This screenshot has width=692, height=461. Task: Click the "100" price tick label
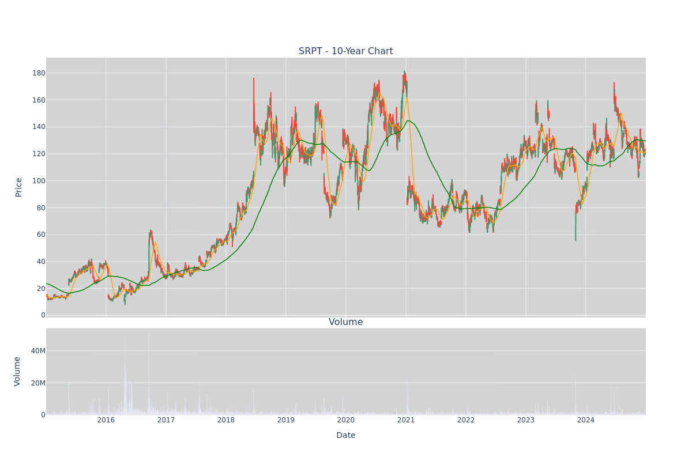[39, 181]
